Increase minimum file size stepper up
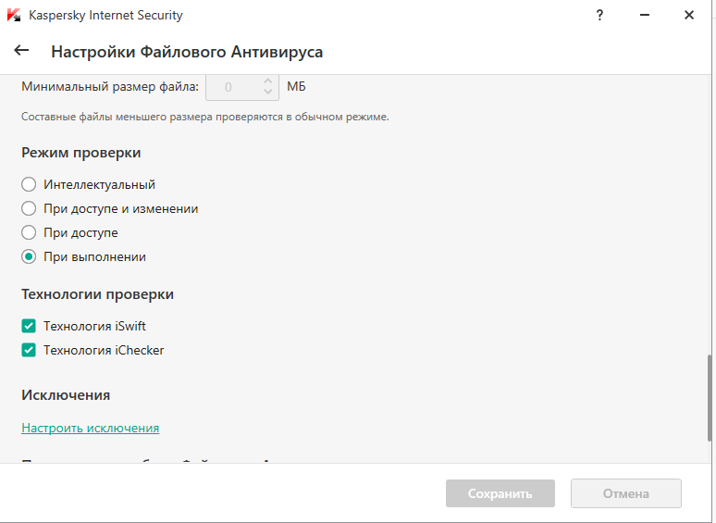 tap(268, 81)
